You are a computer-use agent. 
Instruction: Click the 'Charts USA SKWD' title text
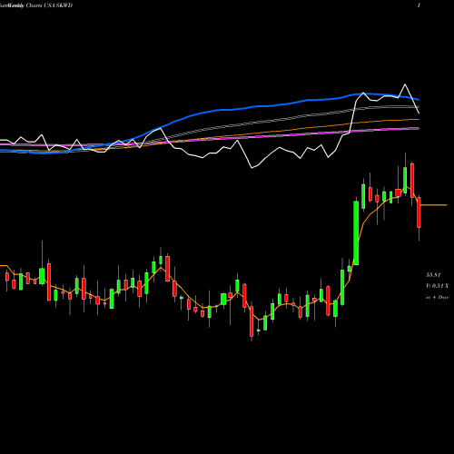coord(49,5)
